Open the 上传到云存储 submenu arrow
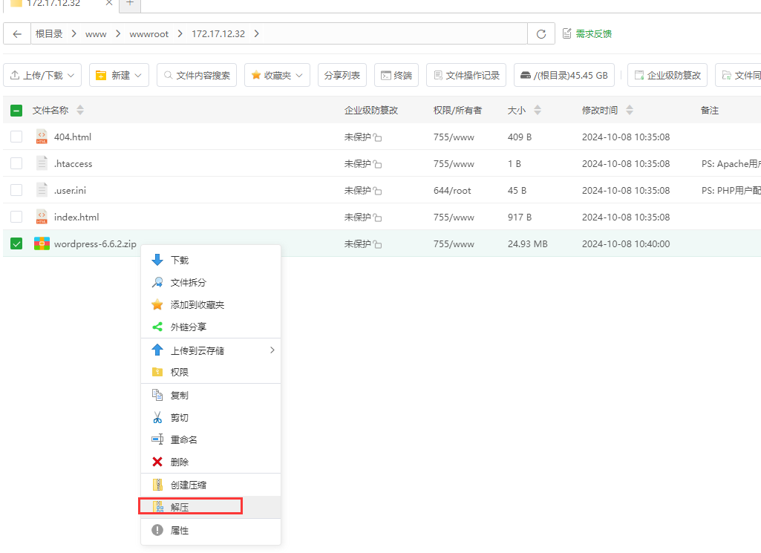The height and width of the screenshot is (553, 761). click(x=272, y=350)
